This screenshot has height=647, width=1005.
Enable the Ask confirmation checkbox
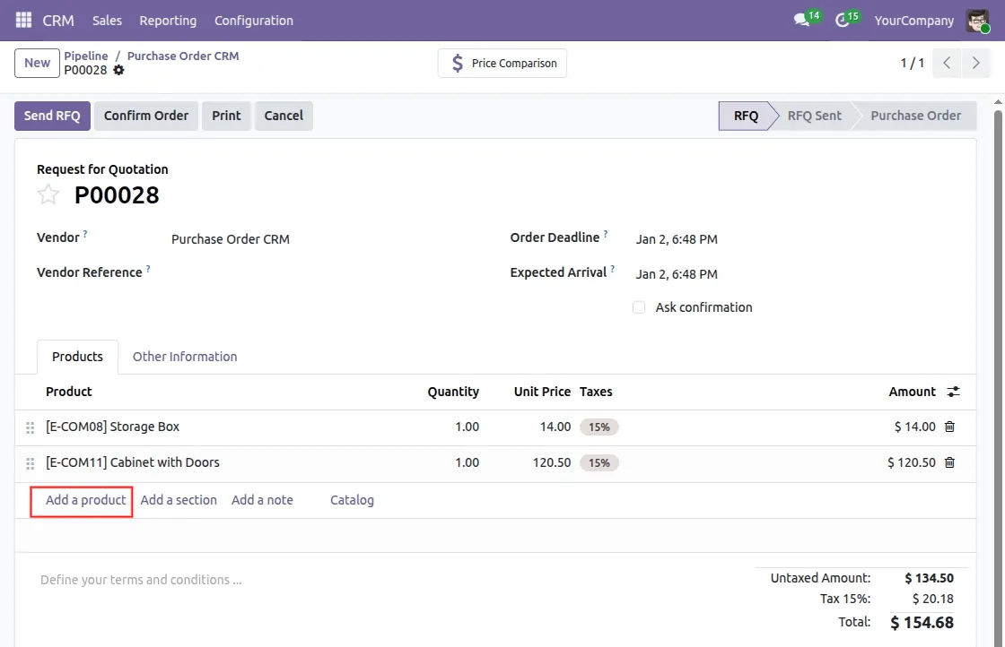click(x=639, y=307)
